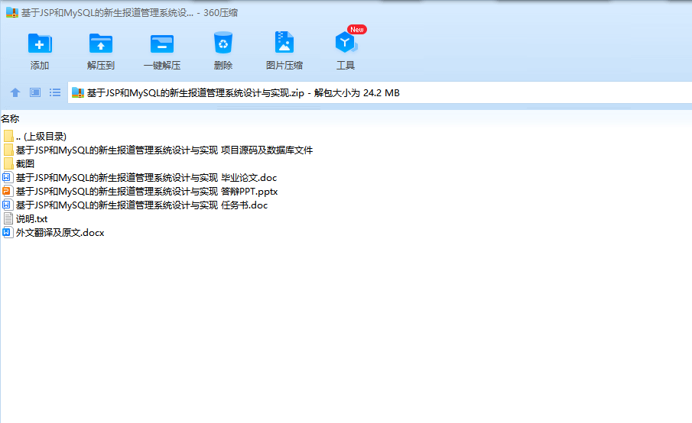Screen dimensions: 692x423
Task: Click the window title text 360压缩
Action: (x=221, y=13)
